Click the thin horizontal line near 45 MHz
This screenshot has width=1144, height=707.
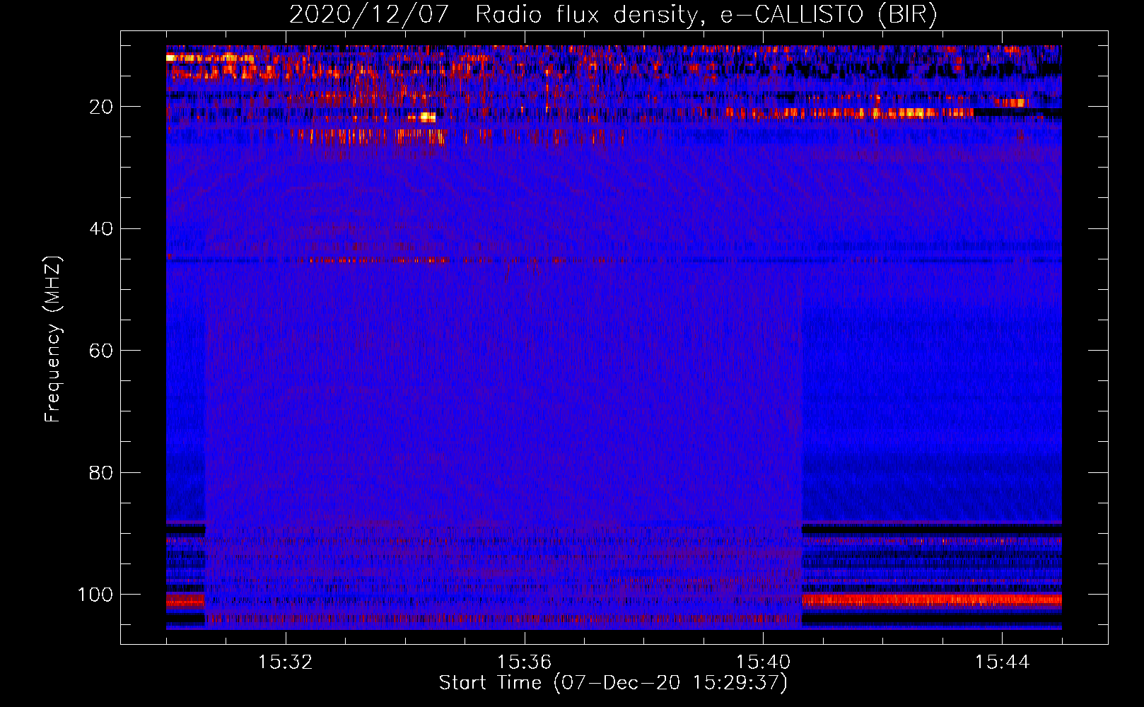(614, 260)
